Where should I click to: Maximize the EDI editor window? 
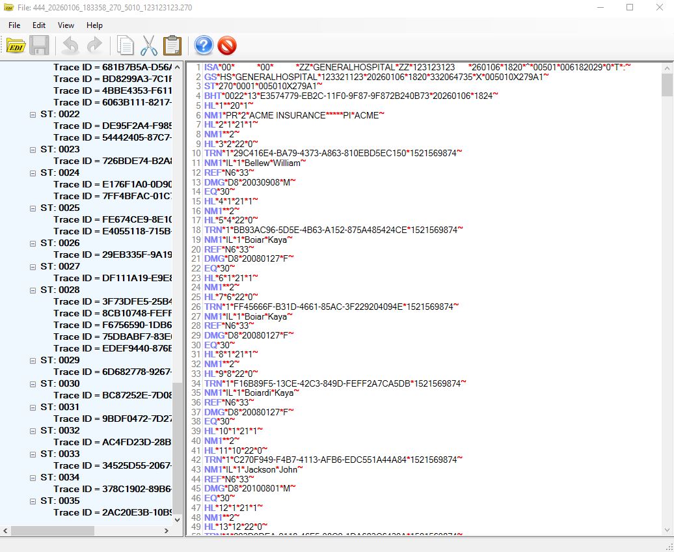point(630,7)
